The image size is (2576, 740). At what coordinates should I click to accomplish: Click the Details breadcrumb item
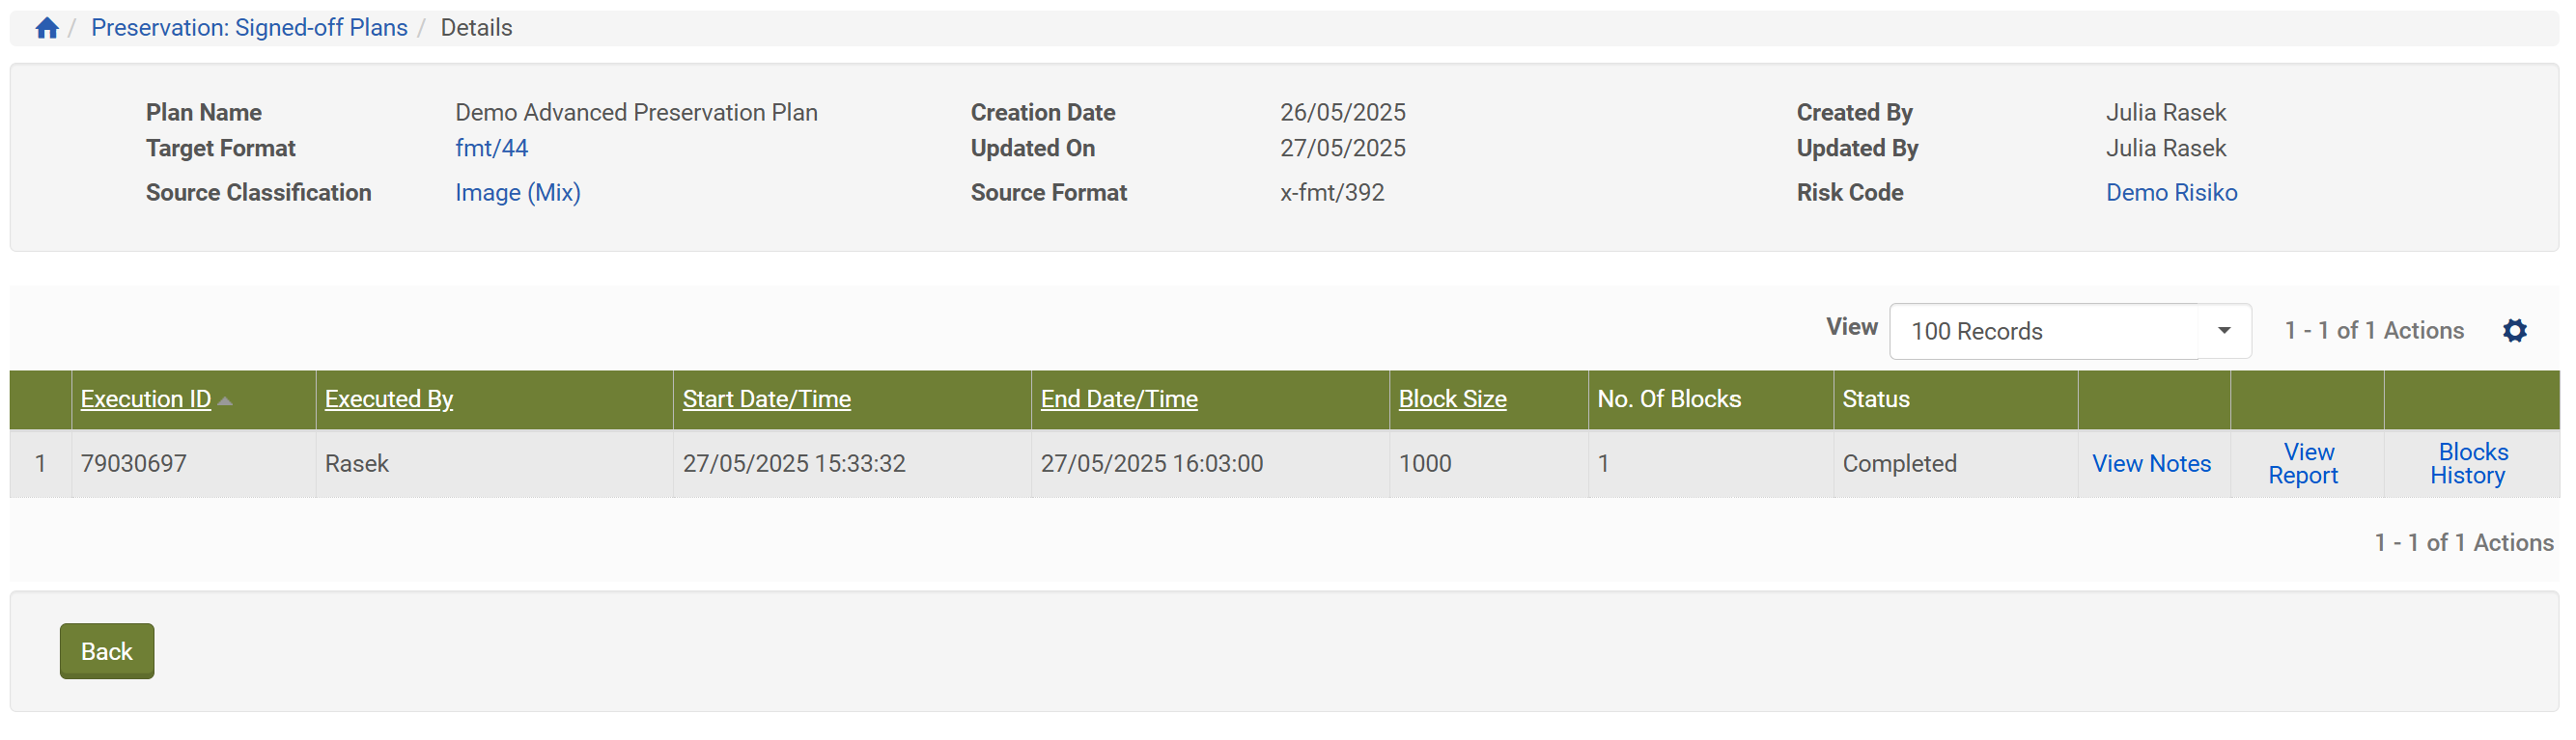476,28
